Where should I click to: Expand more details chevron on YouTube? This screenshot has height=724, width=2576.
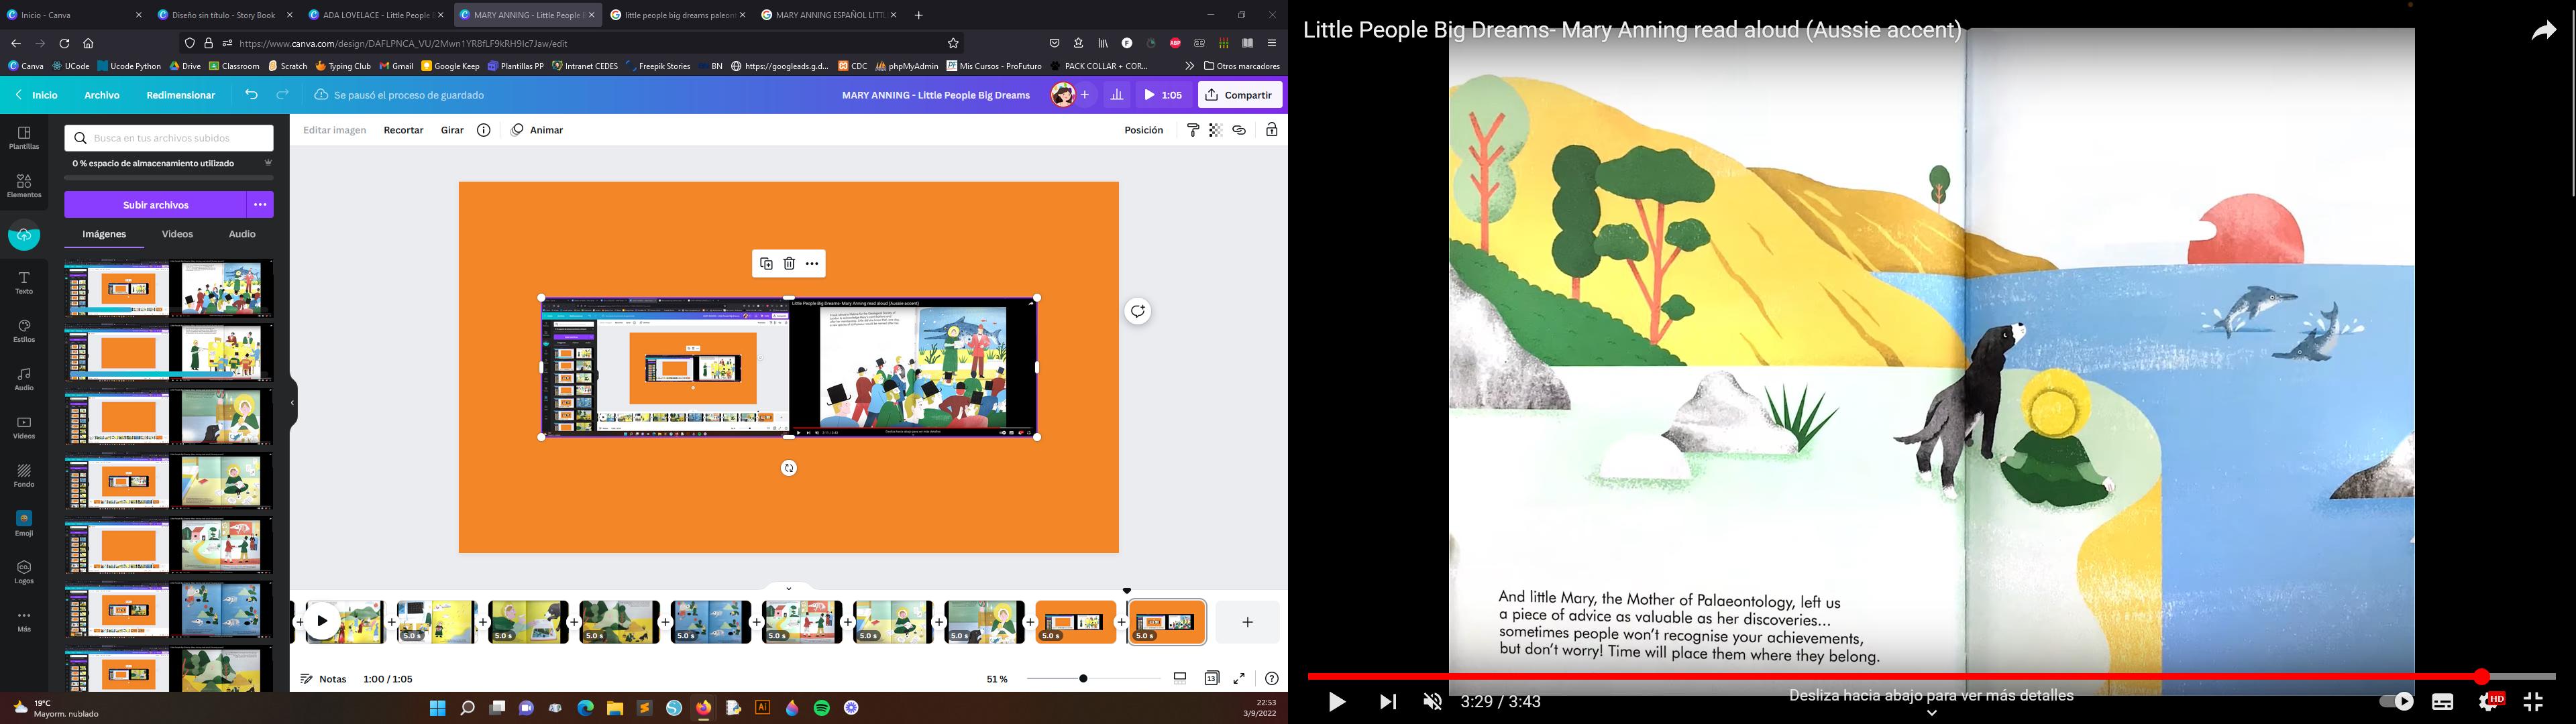1932,713
